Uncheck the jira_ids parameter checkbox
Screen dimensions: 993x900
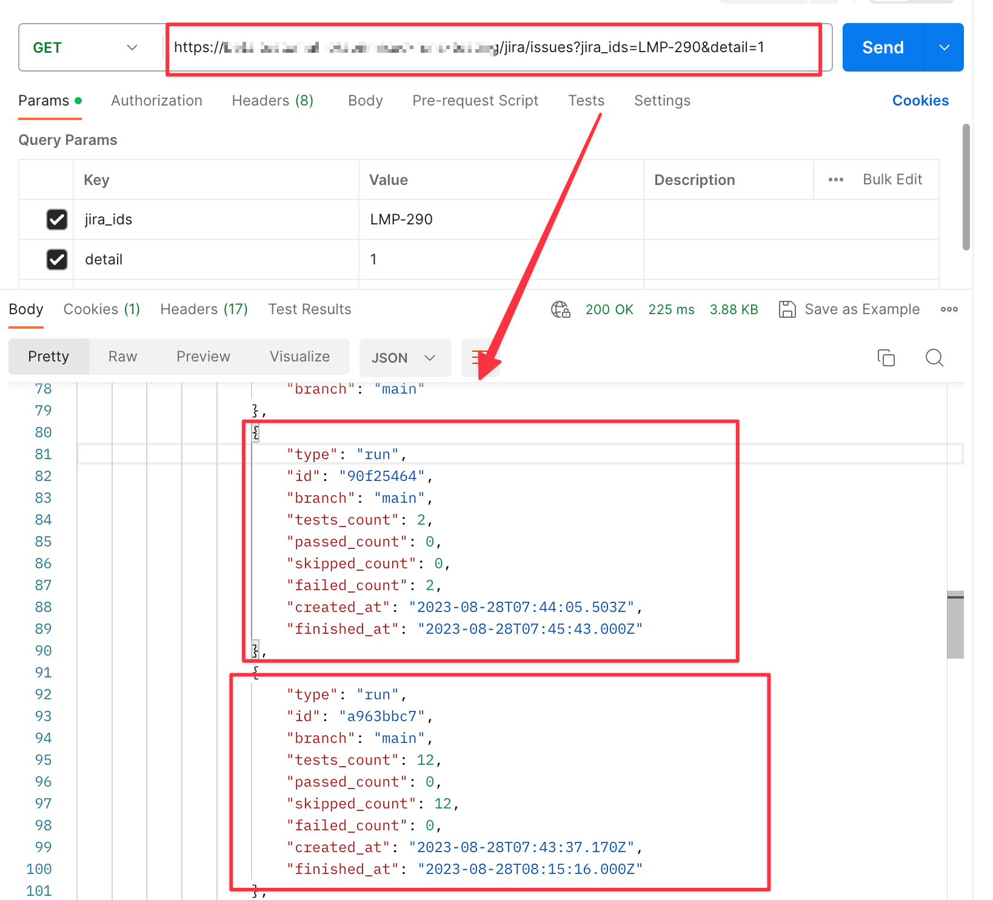coord(57,220)
